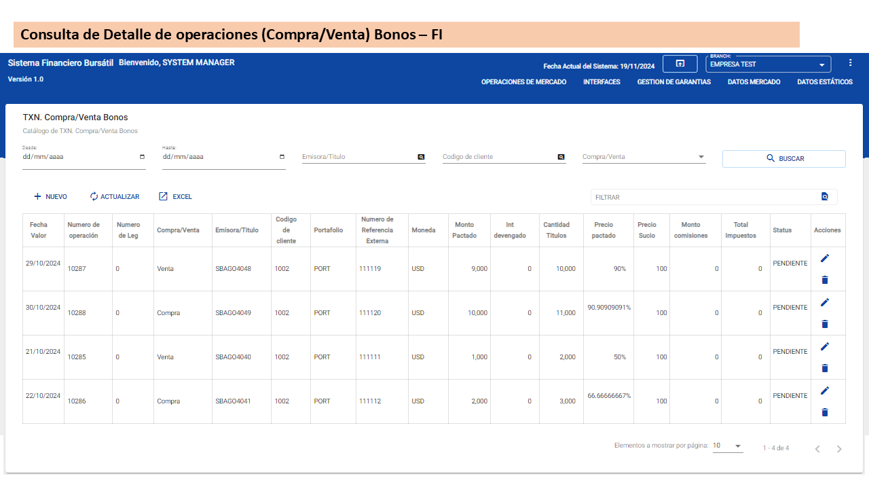Open the Operaciones de Mercado menu
Screen dimensions: 869x489
point(523,82)
